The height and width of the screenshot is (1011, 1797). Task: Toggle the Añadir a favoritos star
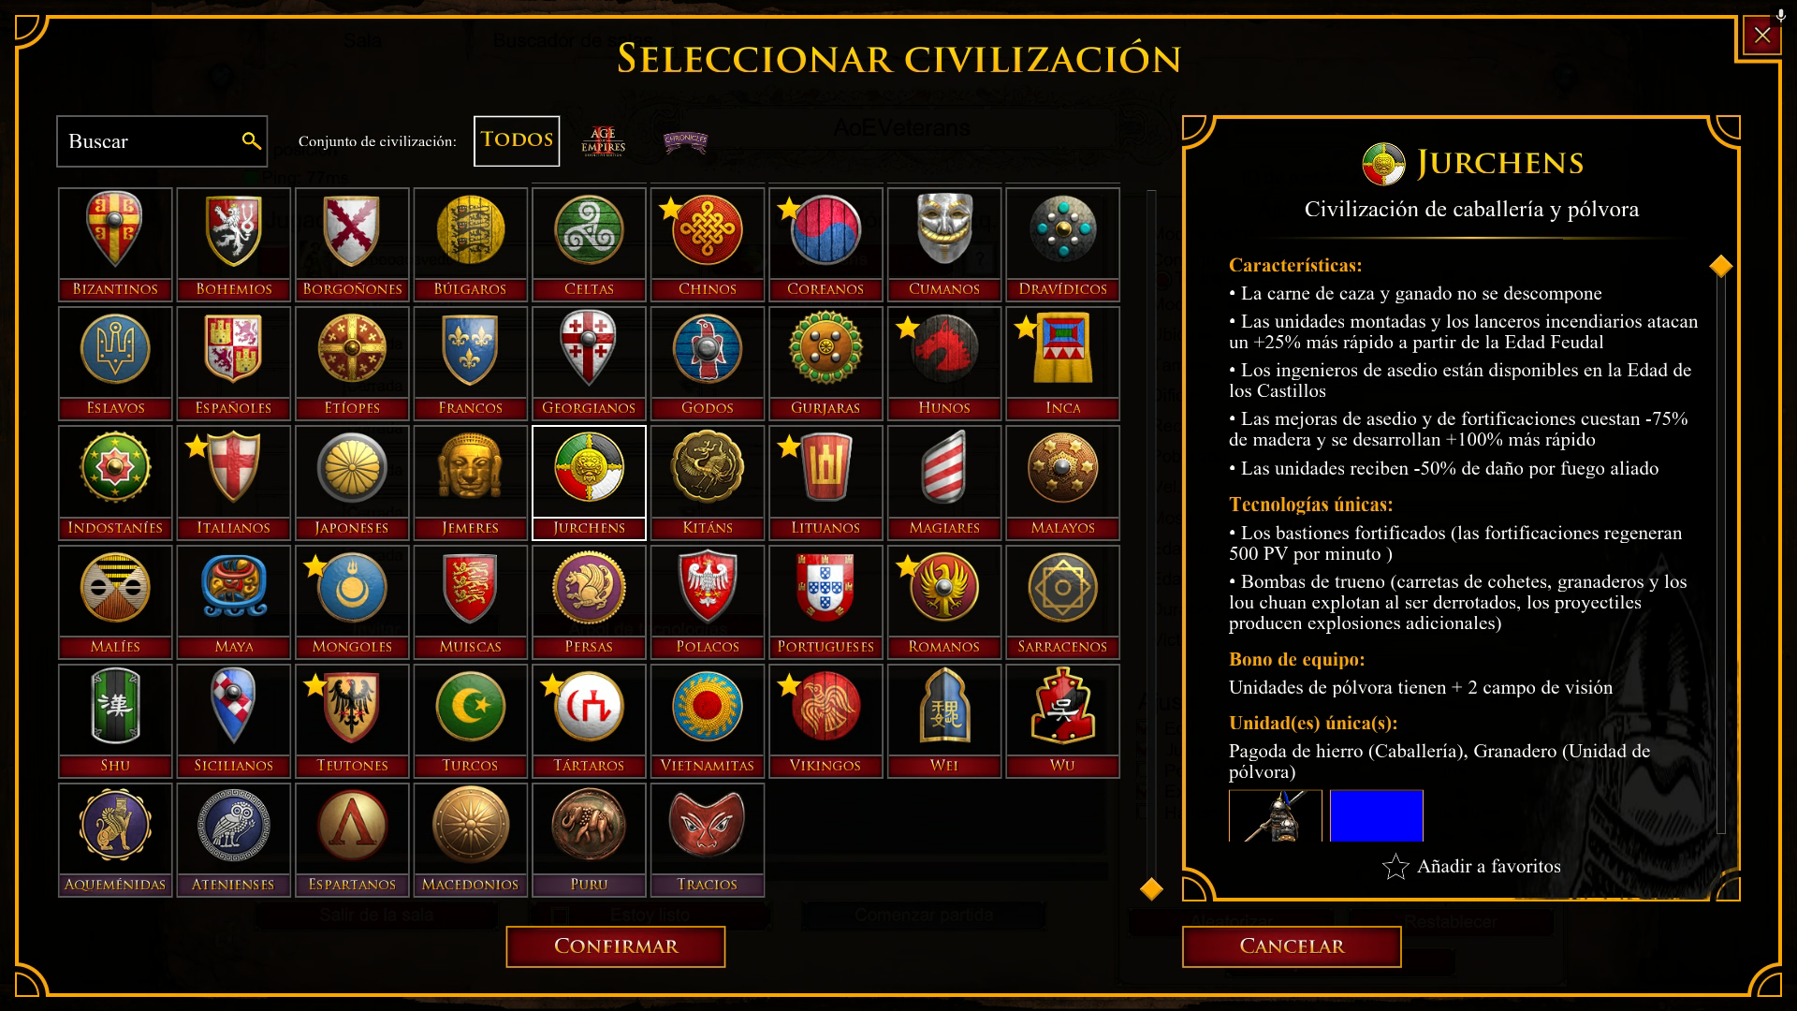tap(1395, 867)
